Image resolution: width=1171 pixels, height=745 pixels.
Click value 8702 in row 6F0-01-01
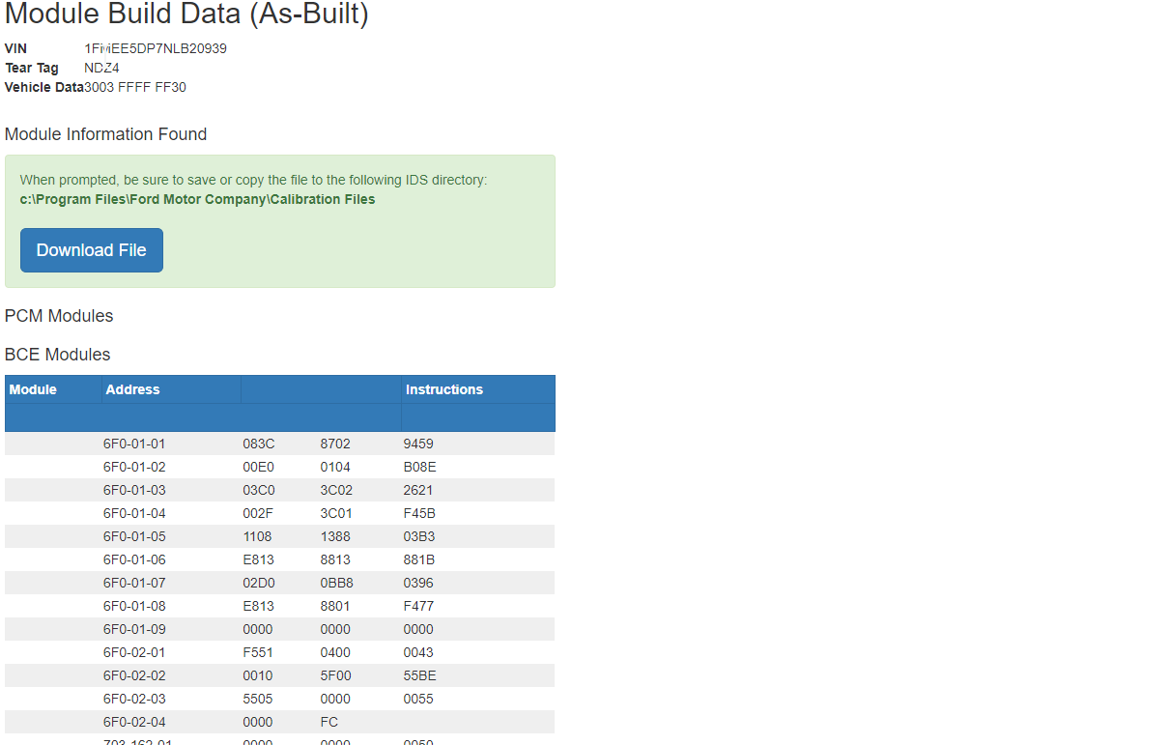point(335,444)
